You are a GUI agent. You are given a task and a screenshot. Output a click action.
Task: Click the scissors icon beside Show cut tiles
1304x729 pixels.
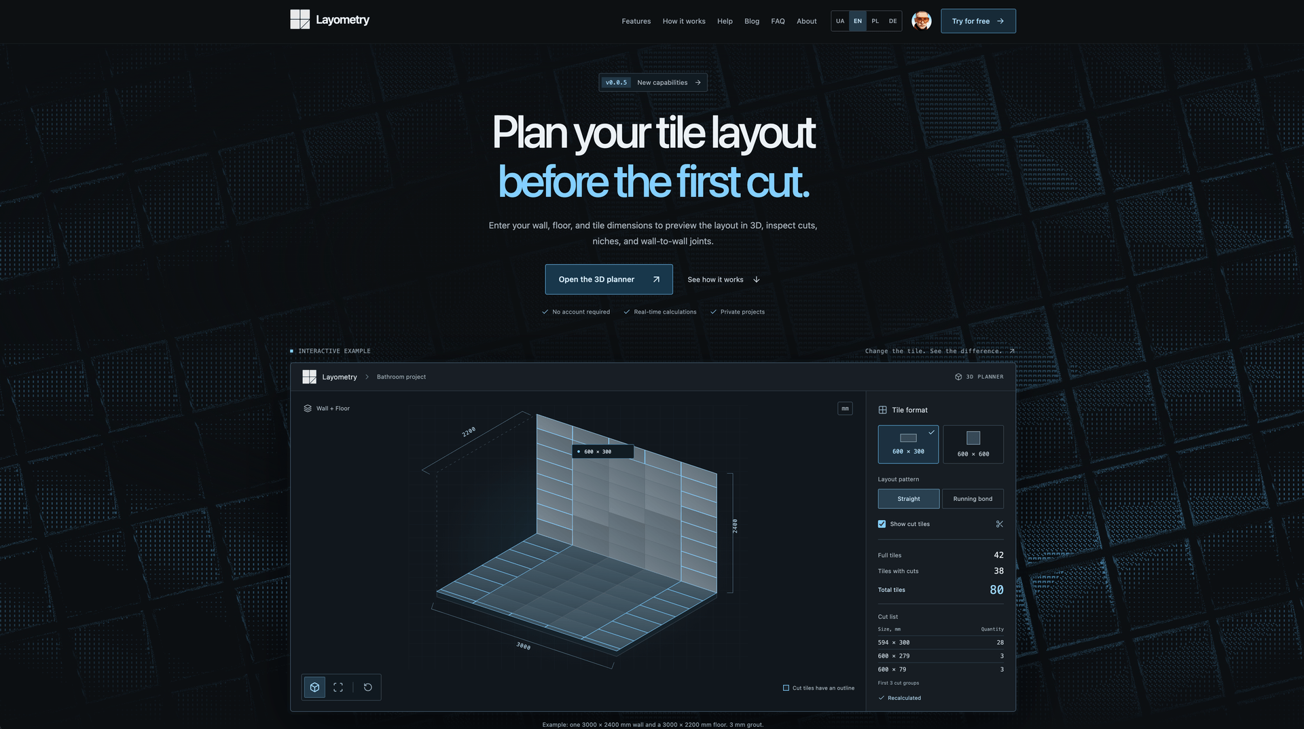click(999, 524)
